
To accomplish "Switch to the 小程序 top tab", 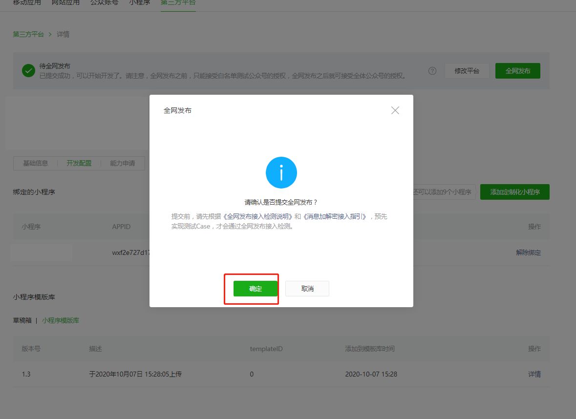I will coord(140,2).
